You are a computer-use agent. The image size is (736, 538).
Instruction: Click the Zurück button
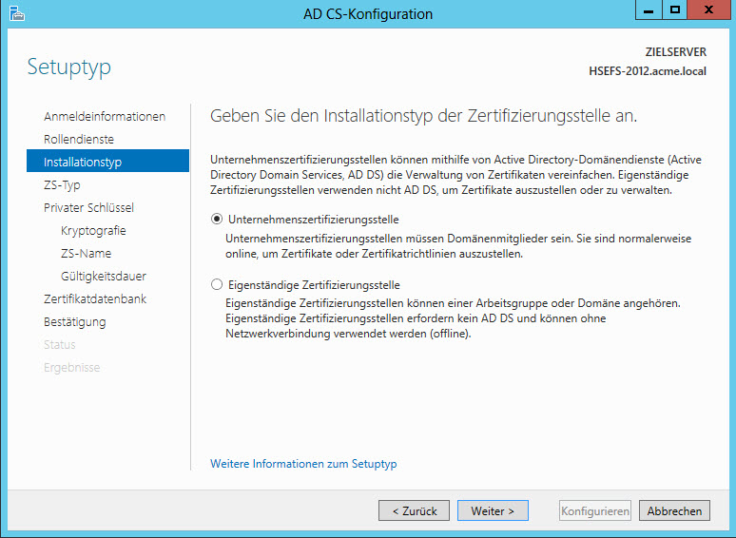coord(414,510)
